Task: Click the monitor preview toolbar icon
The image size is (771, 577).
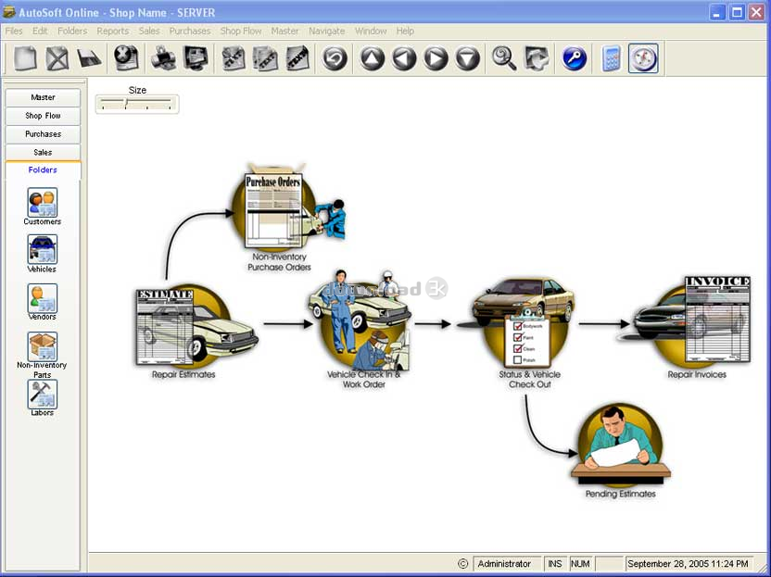Action: pyautogui.click(x=196, y=58)
